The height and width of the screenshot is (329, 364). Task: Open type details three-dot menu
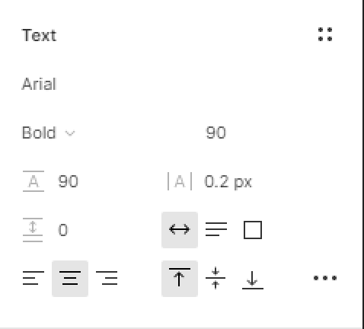point(325,278)
